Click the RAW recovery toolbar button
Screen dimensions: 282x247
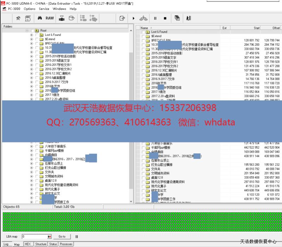coord(50,18)
